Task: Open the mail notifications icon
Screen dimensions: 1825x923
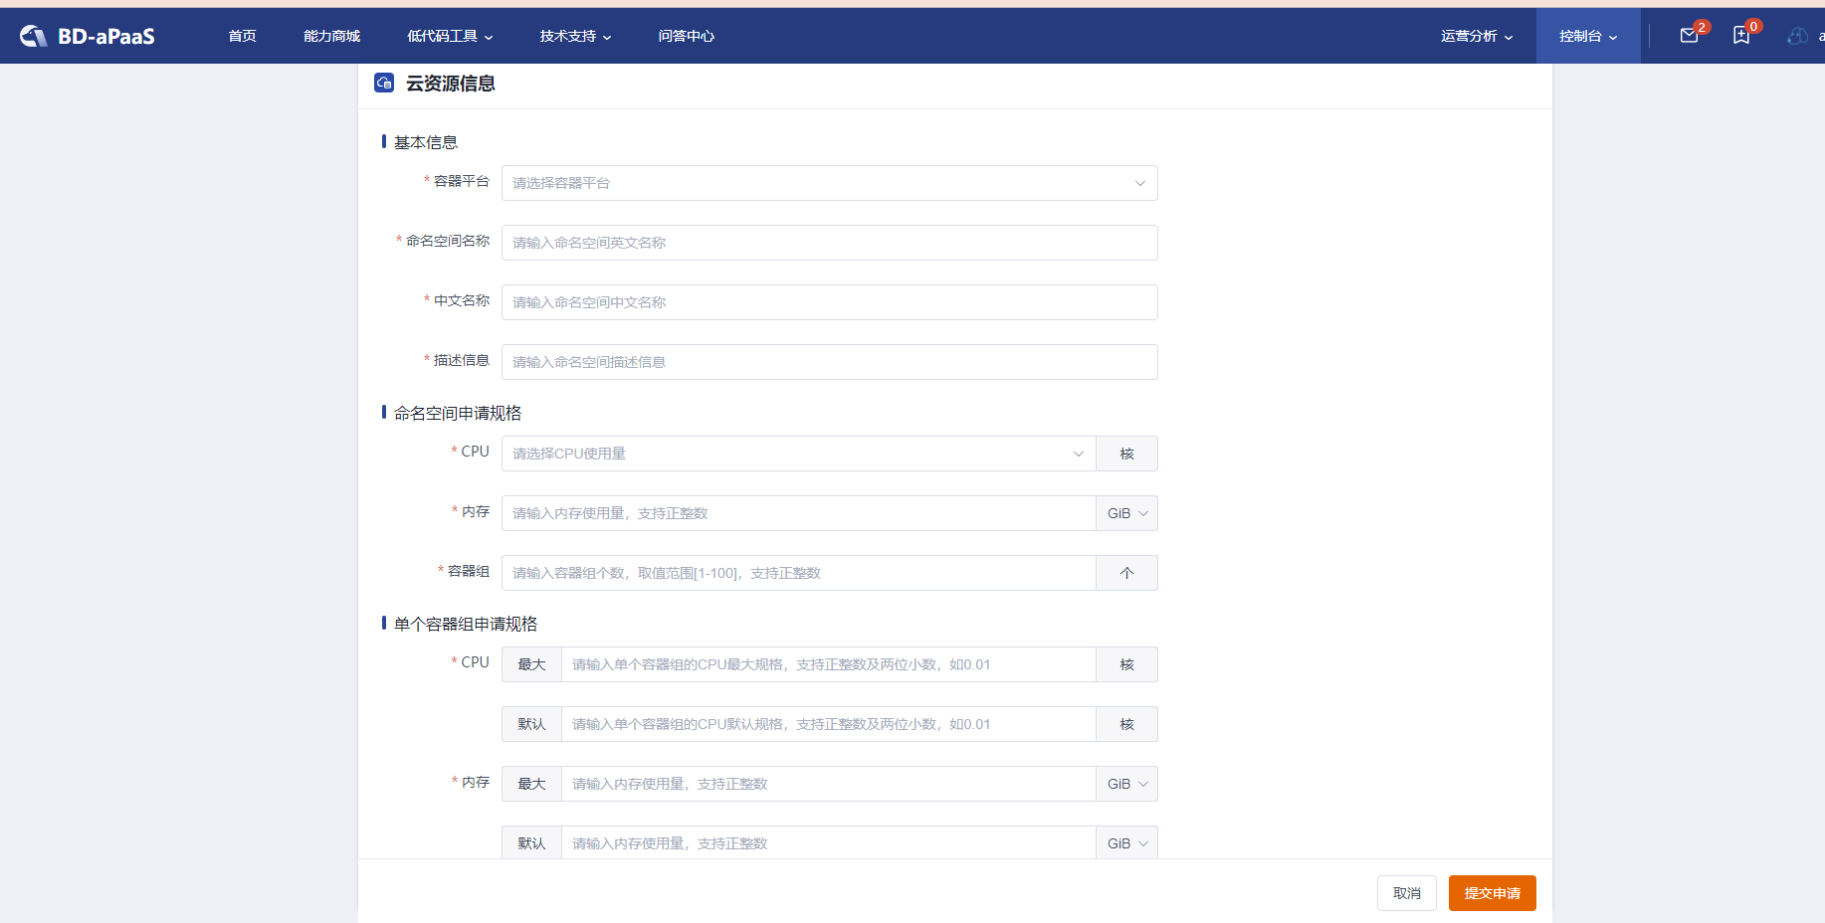Action: click(1689, 36)
